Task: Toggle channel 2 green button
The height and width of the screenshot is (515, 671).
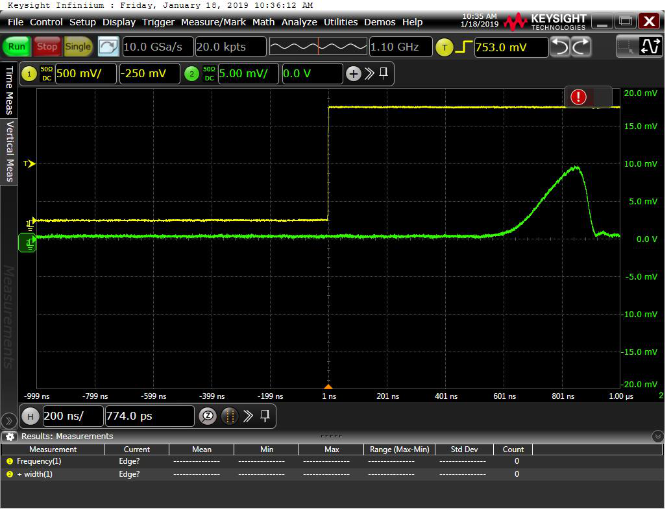Action: [191, 73]
